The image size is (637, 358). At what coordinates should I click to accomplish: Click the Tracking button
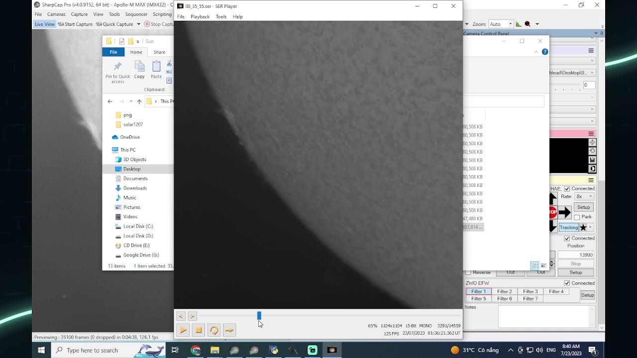tap(568, 227)
